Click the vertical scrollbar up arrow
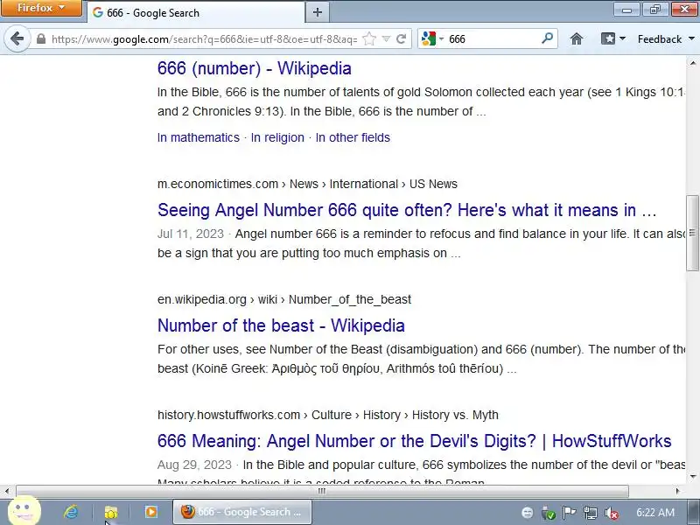Viewport: 700px width, 525px height. point(692,63)
